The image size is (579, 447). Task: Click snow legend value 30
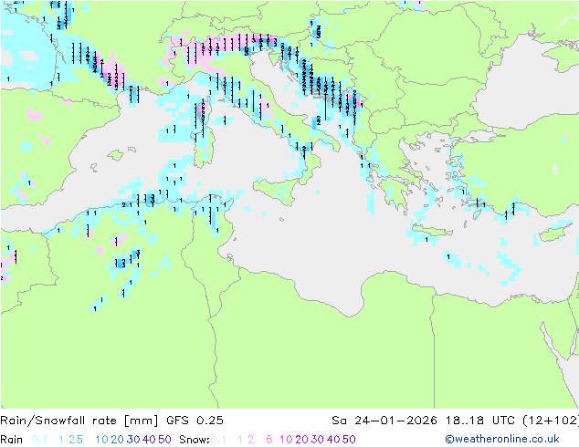(x=318, y=440)
